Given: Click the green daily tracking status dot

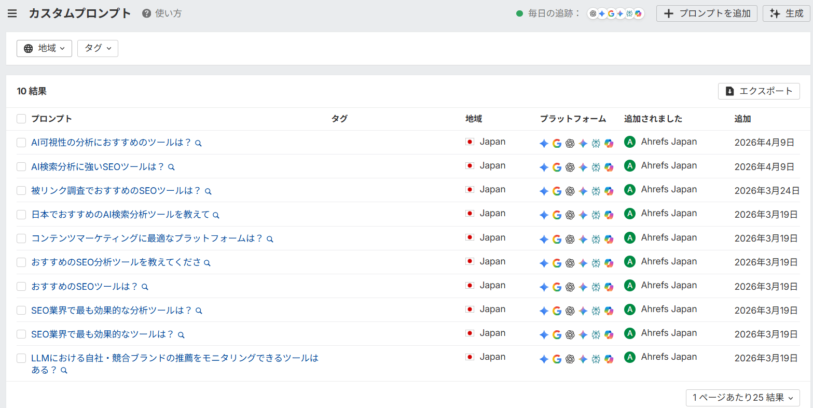Looking at the screenshot, I should coord(519,13).
